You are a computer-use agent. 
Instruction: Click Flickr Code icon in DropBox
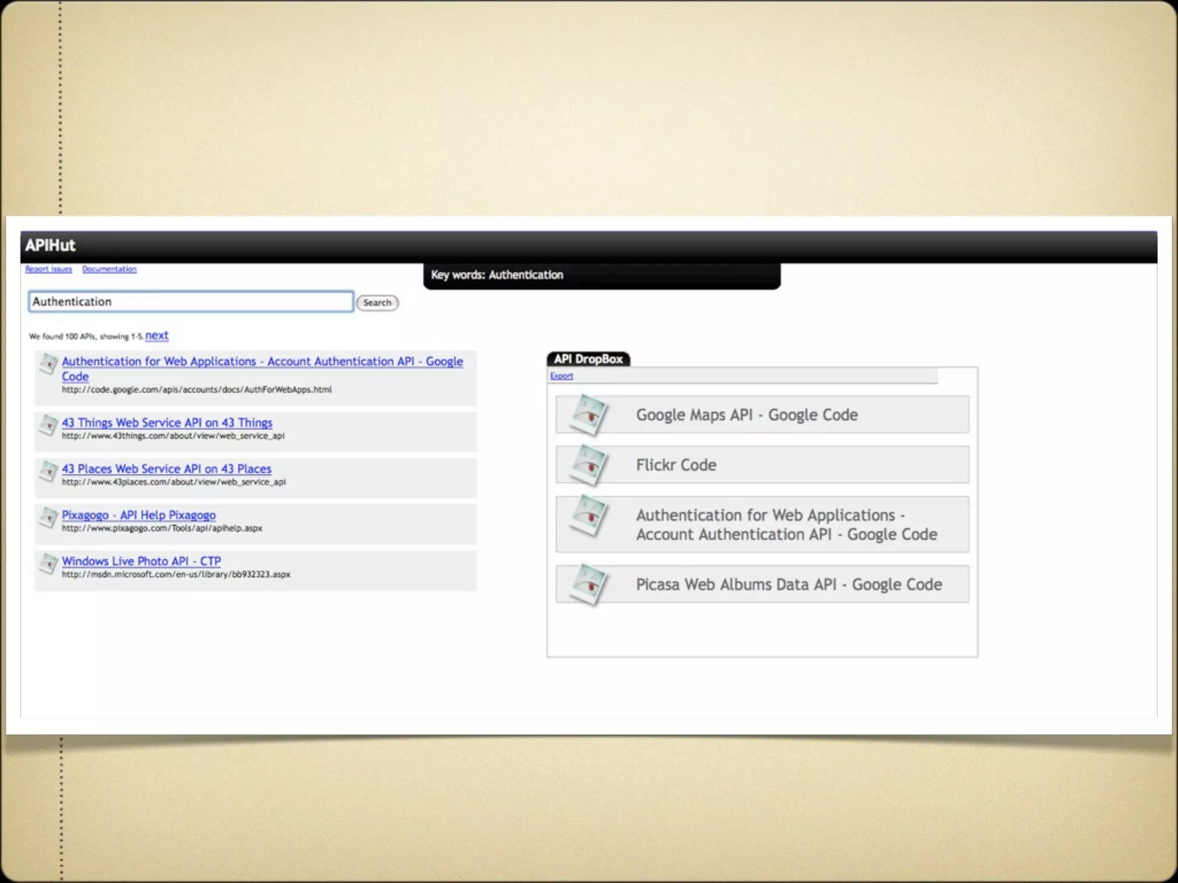point(588,465)
